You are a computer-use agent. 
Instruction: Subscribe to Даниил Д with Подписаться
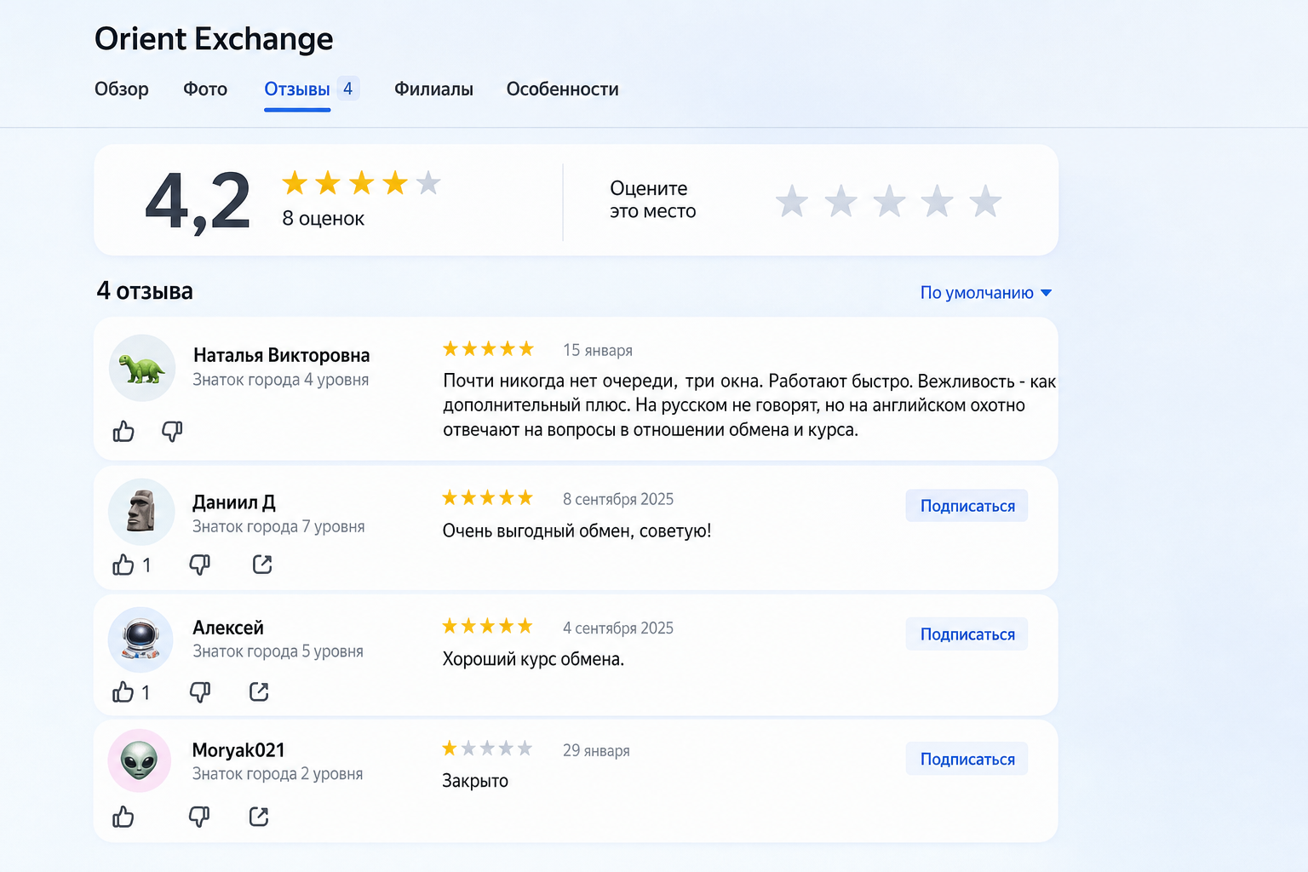tap(967, 506)
